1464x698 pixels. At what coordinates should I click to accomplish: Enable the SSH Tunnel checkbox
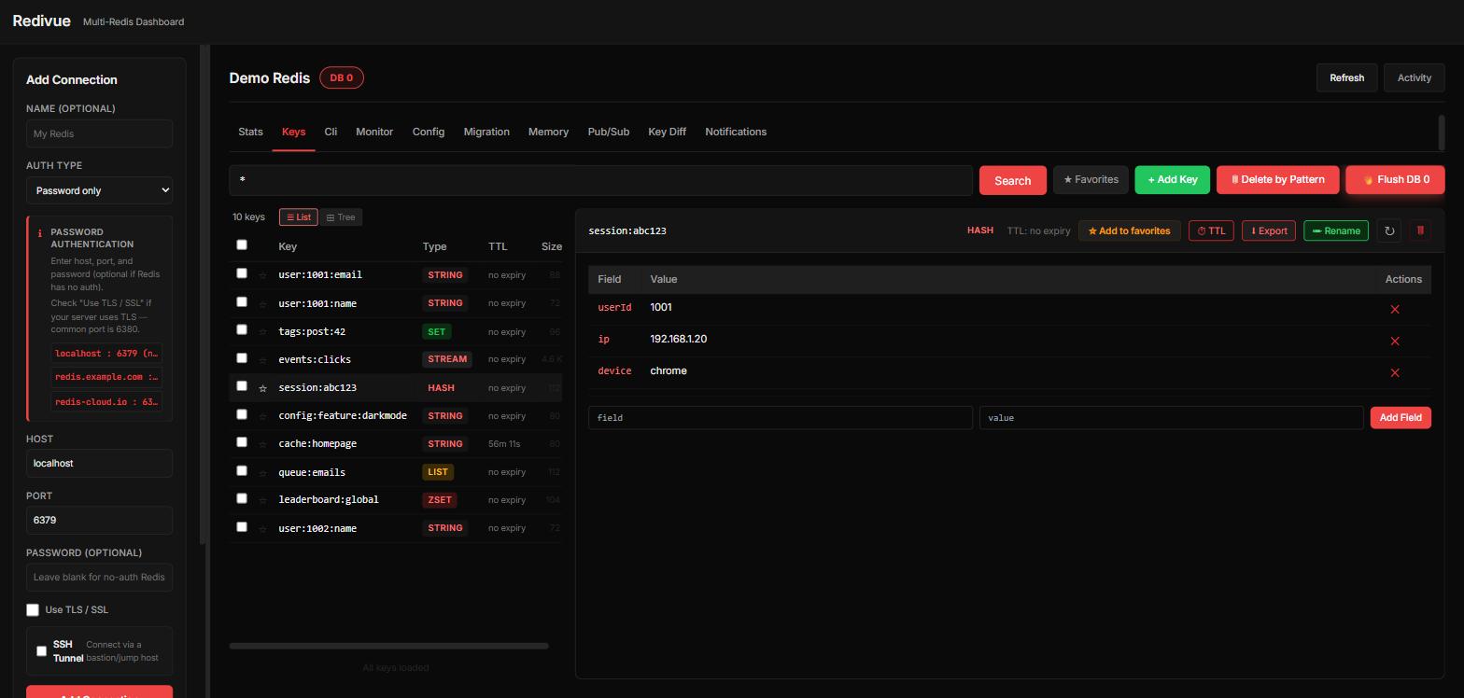pyautogui.click(x=41, y=650)
